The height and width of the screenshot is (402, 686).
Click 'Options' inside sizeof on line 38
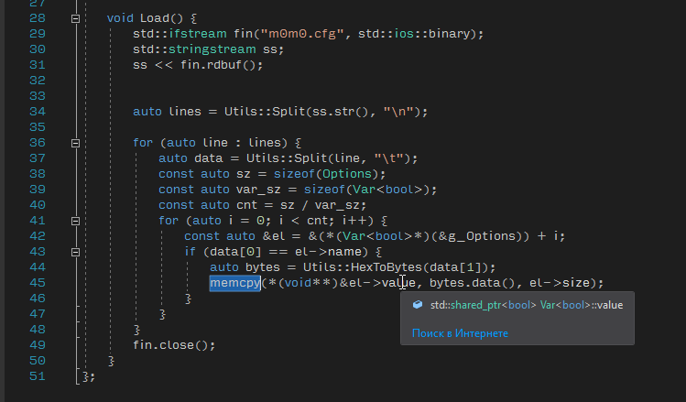click(347, 174)
